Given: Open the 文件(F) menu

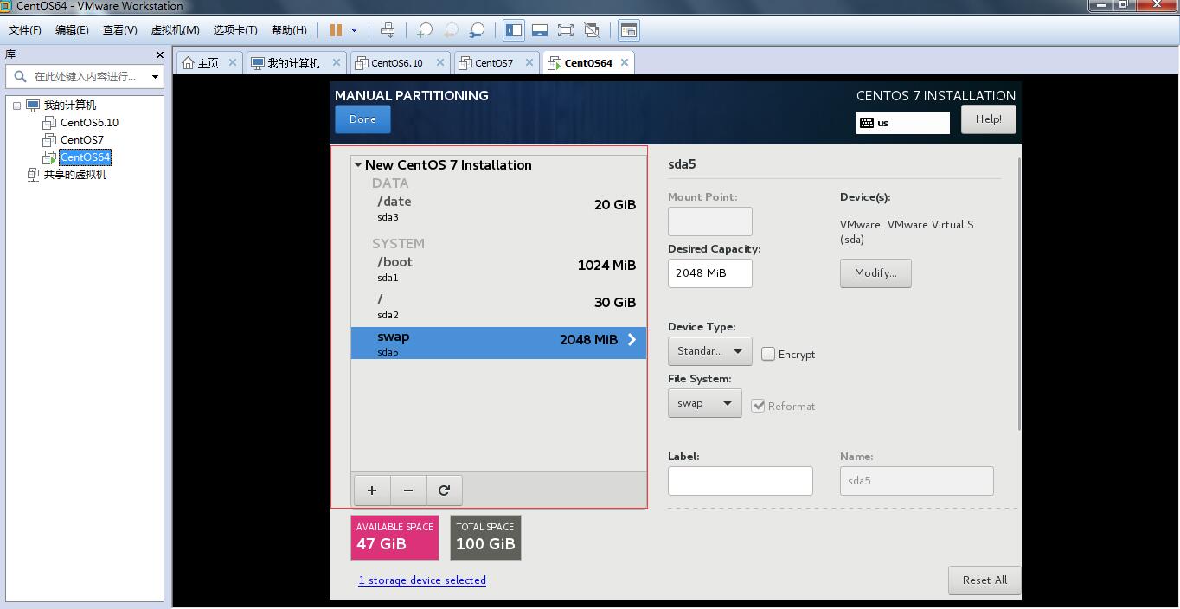Looking at the screenshot, I should pos(25,30).
